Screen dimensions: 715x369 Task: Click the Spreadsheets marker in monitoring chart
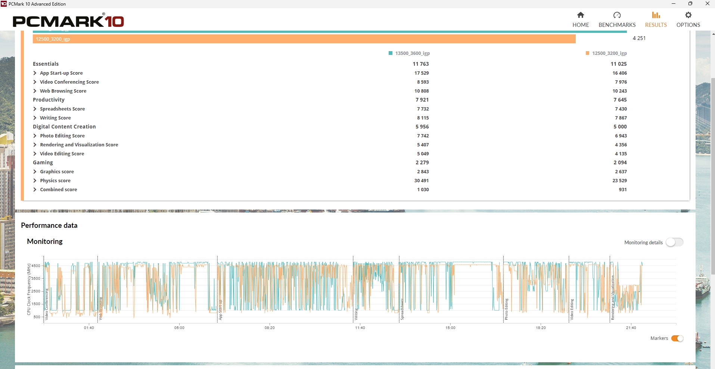pos(402,310)
